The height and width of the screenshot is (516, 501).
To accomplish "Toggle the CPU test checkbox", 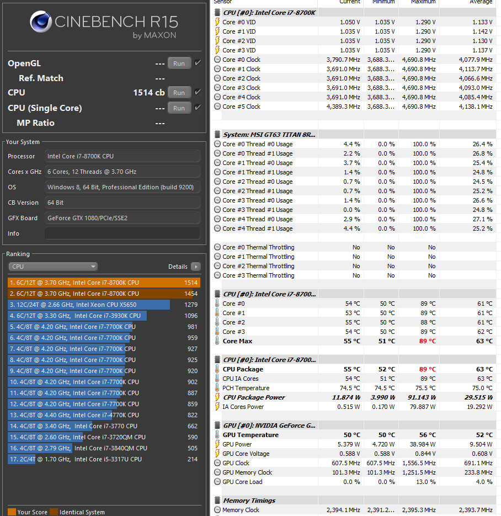I will (x=198, y=92).
